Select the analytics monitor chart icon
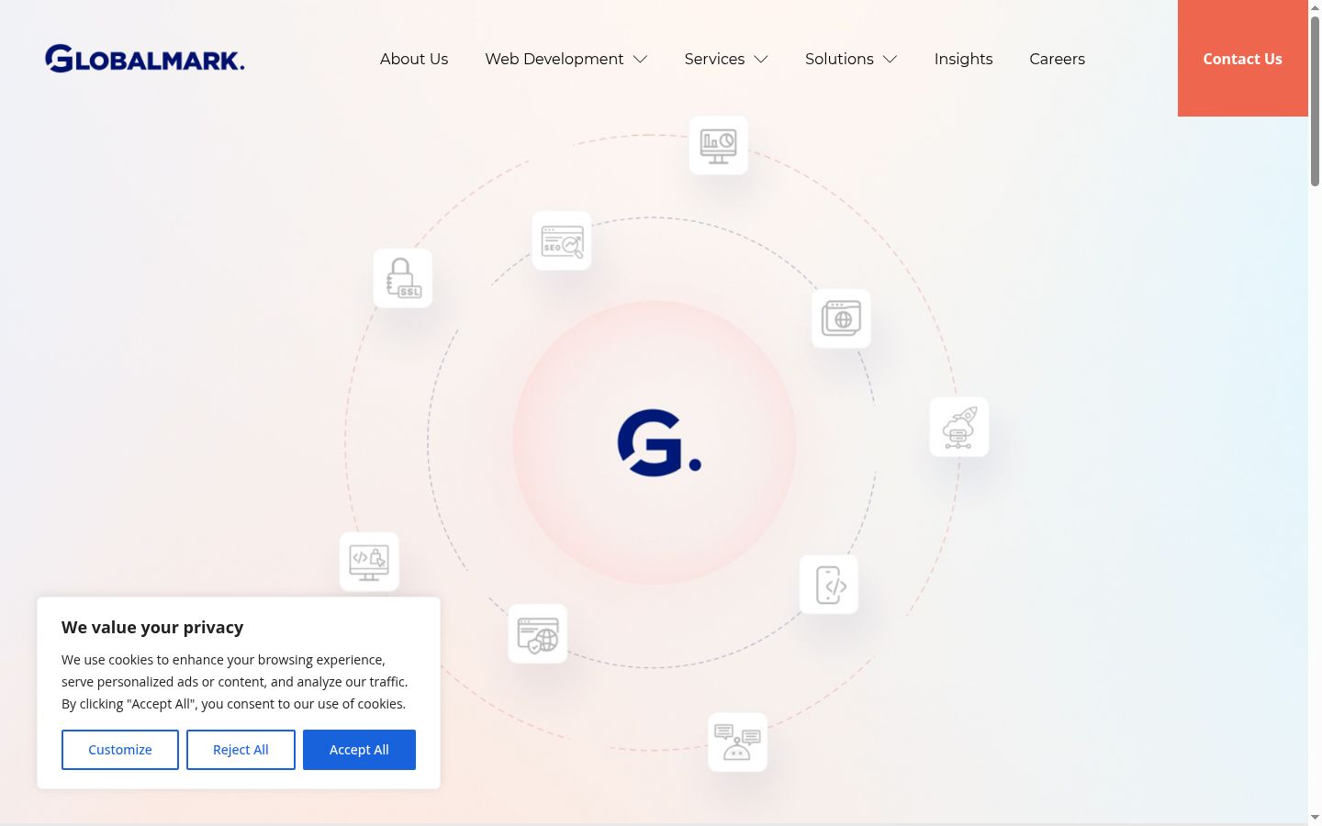The width and height of the screenshot is (1322, 826). (x=718, y=145)
